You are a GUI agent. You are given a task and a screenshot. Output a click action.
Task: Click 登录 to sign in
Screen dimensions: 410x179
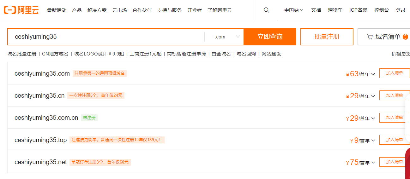pos(401,10)
